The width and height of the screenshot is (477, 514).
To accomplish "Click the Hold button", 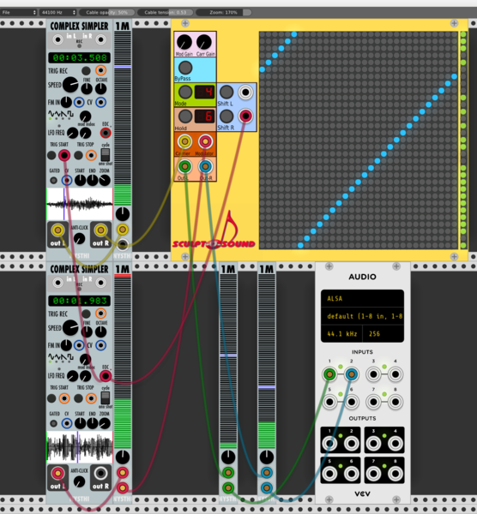I will [185, 116].
